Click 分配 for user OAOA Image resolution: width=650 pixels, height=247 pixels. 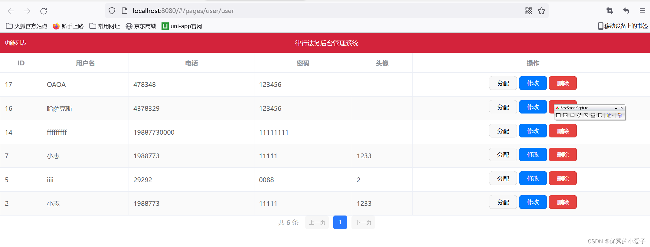click(x=503, y=83)
